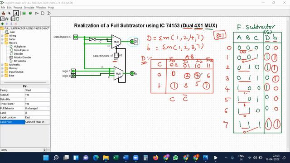Click the move-circuit-down arrow icon
This screenshot has height=163, width=290.
coord(11,24)
